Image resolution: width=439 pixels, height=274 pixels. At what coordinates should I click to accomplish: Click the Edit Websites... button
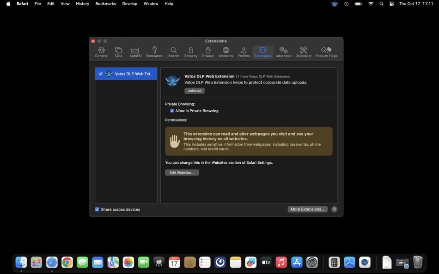182,173
